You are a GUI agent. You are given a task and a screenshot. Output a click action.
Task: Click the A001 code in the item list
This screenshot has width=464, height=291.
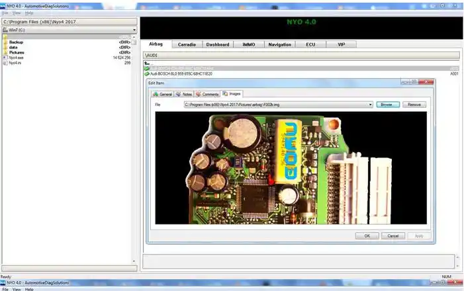coord(454,73)
